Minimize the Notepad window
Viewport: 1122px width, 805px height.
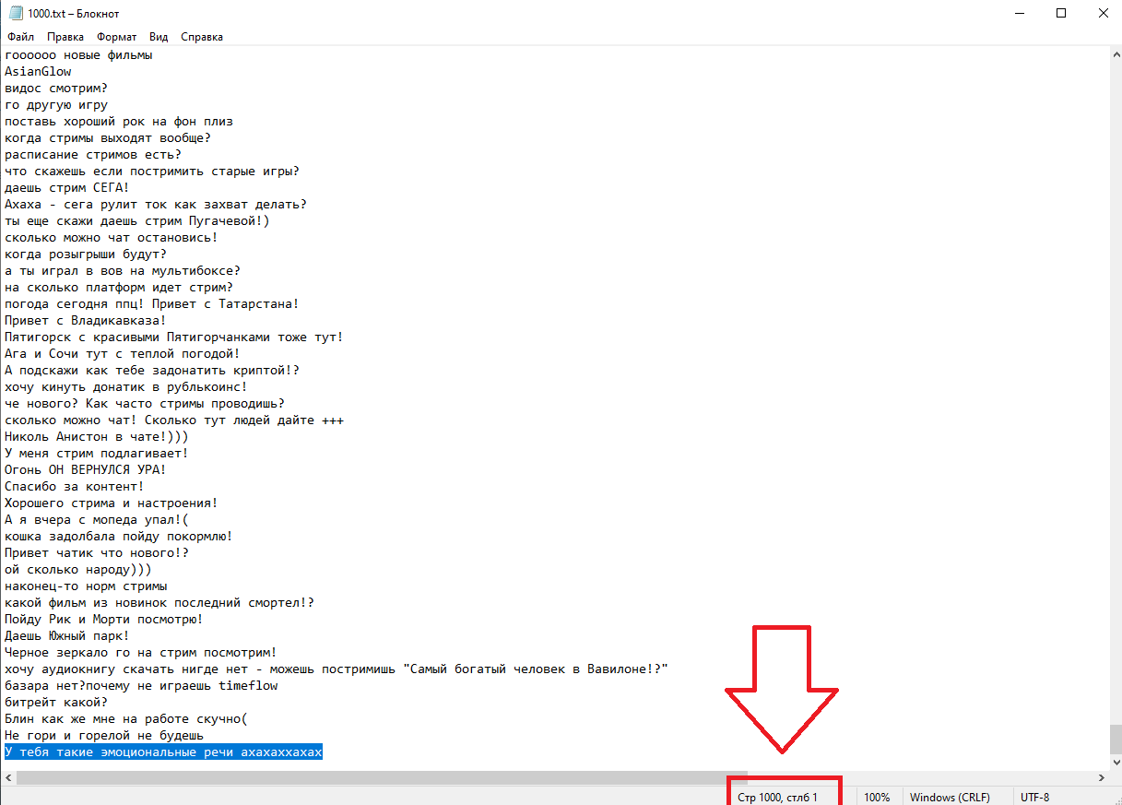point(1018,13)
